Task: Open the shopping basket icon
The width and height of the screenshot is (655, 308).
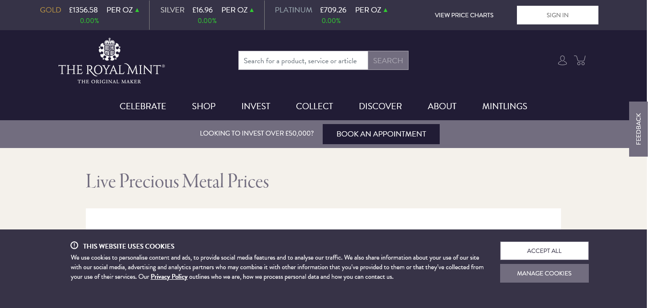Action: tap(580, 60)
